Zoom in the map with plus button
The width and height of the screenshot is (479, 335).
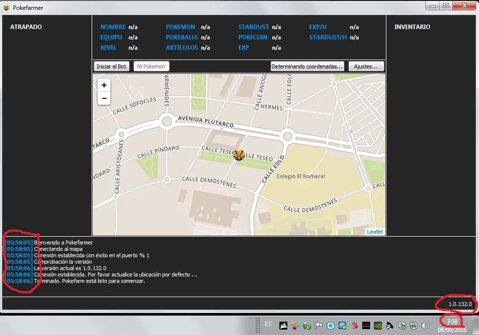(104, 85)
